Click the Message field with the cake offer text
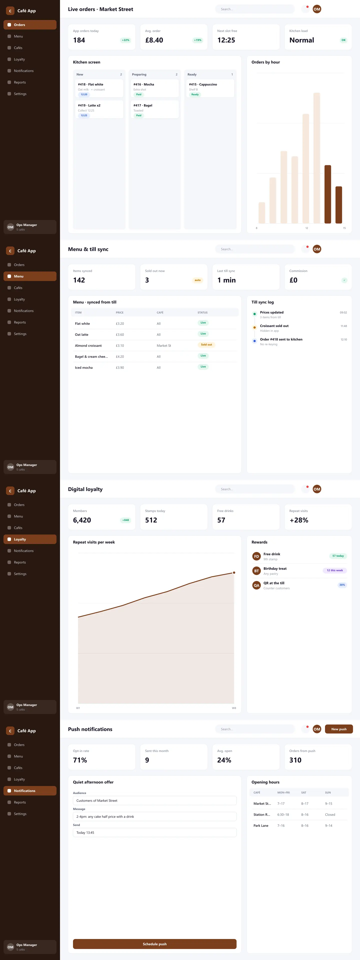The image size is (360, 960). click(x=155, y=816)
